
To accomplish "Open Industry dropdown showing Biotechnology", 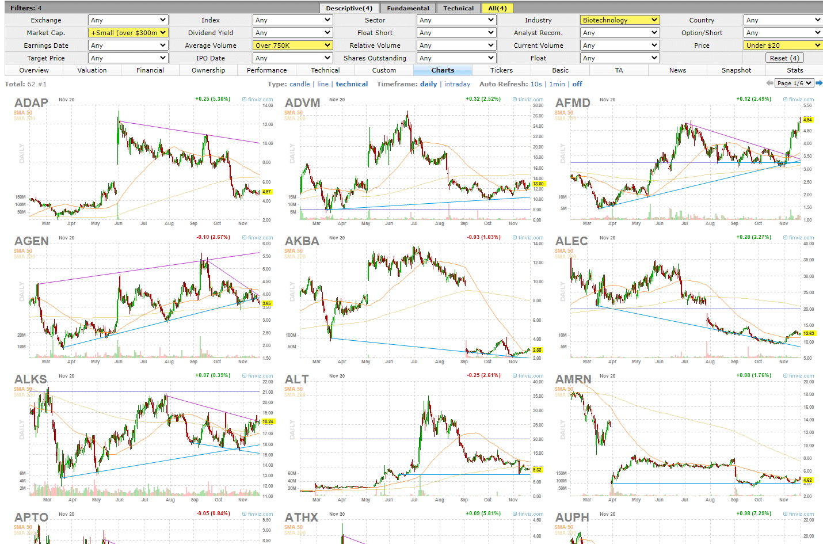I will click(620, 20).
